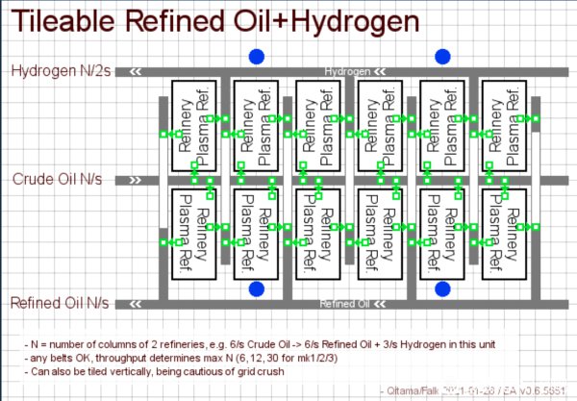
Task: Select the first Plasma Refinery in the bottom row
Action: coord(192,233)
